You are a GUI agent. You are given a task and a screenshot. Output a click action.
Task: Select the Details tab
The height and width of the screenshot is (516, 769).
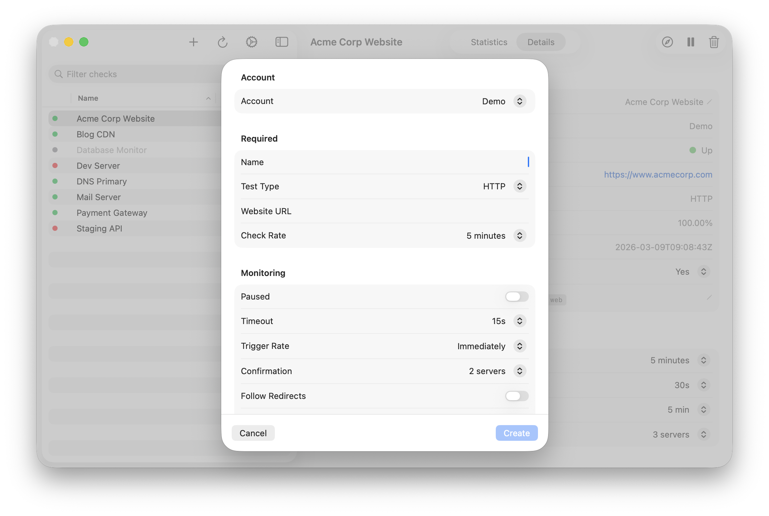coord(541,42)
